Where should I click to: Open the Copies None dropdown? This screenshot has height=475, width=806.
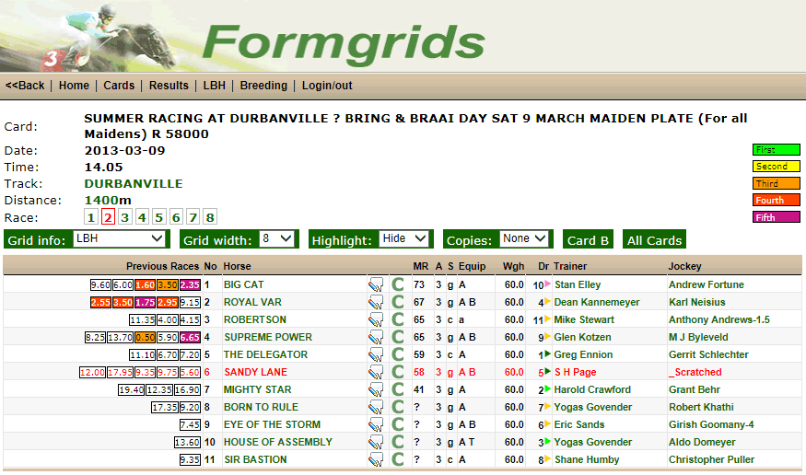pyautogui.click(x=524, y=238)
